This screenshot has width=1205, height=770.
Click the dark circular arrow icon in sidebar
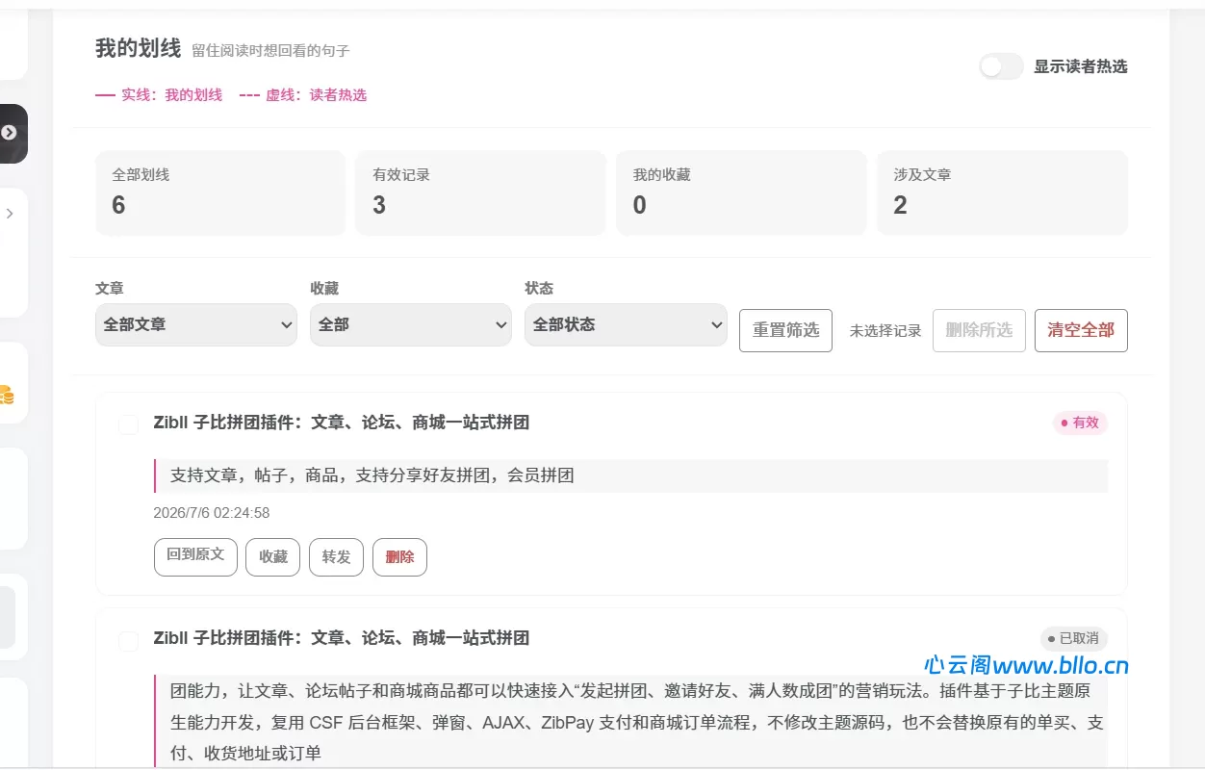(9, 133)
